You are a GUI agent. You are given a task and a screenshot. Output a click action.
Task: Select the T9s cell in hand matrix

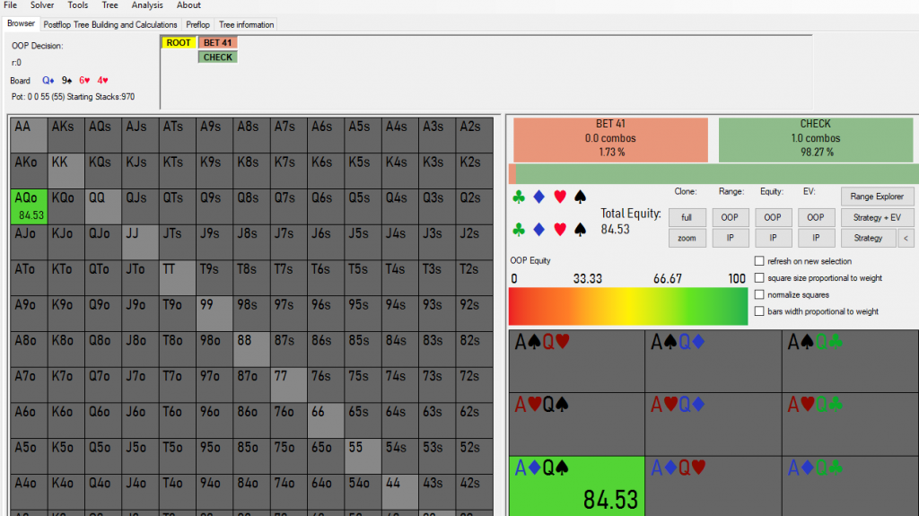[214, 278]
